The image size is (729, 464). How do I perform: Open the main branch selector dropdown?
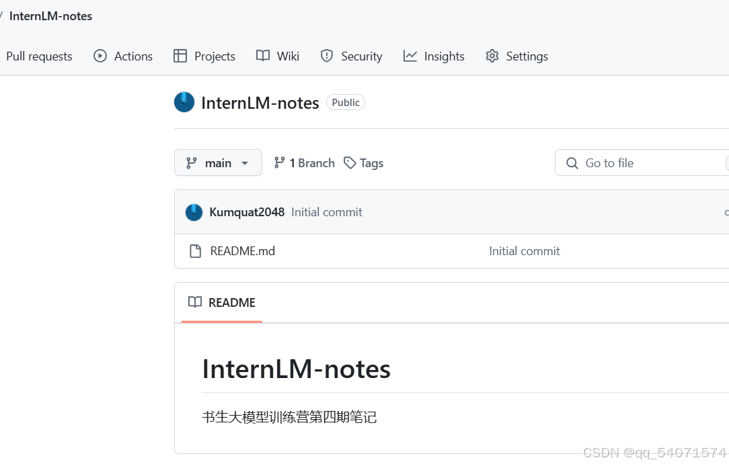(x=218, y=163)
